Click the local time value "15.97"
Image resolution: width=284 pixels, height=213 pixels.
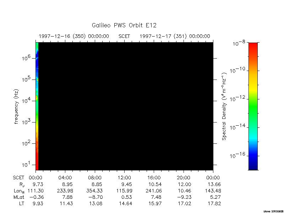click(x=155, y=203)
